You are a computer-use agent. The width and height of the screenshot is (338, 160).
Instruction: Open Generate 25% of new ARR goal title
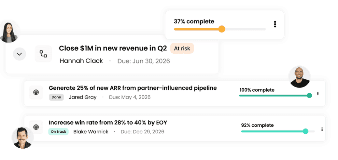click(x=133, y=88)
